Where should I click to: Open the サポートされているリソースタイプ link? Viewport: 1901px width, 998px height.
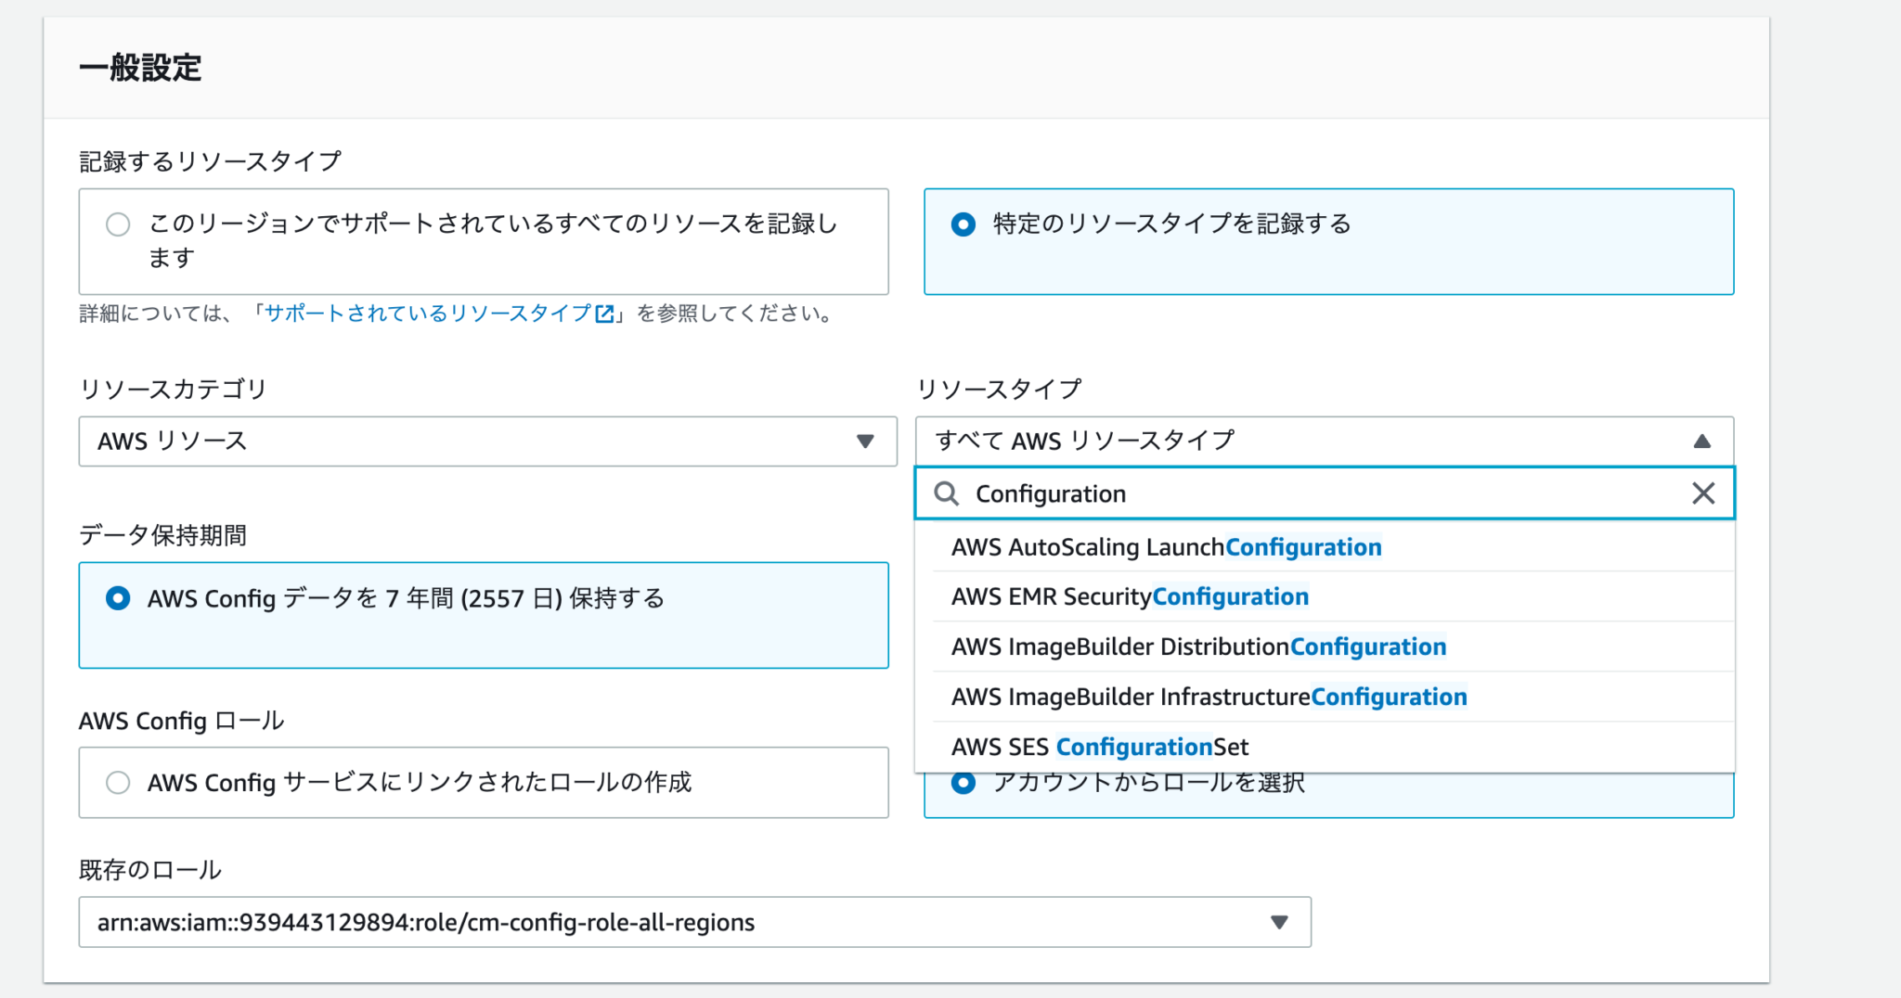click(x=429, y=313)
